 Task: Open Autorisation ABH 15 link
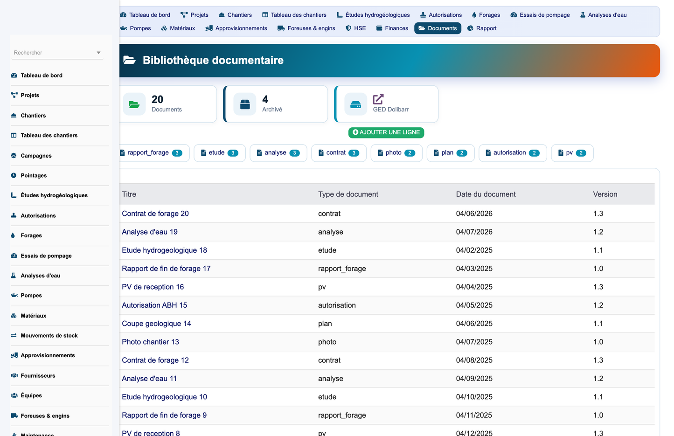(x=154, y=305)
